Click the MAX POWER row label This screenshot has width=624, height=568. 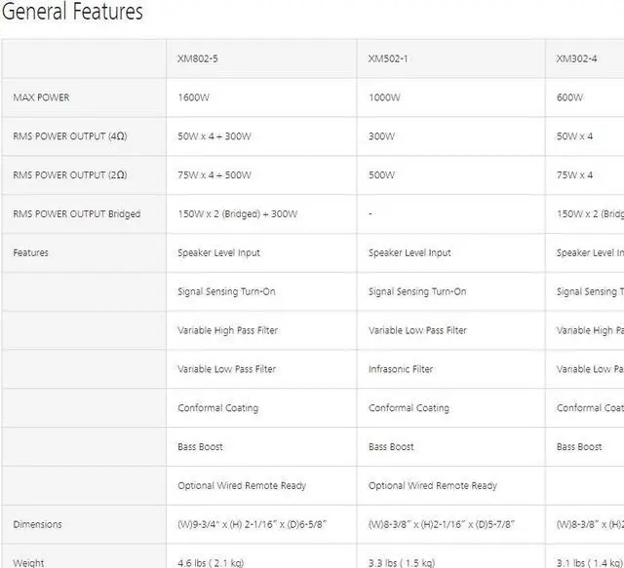41,97
